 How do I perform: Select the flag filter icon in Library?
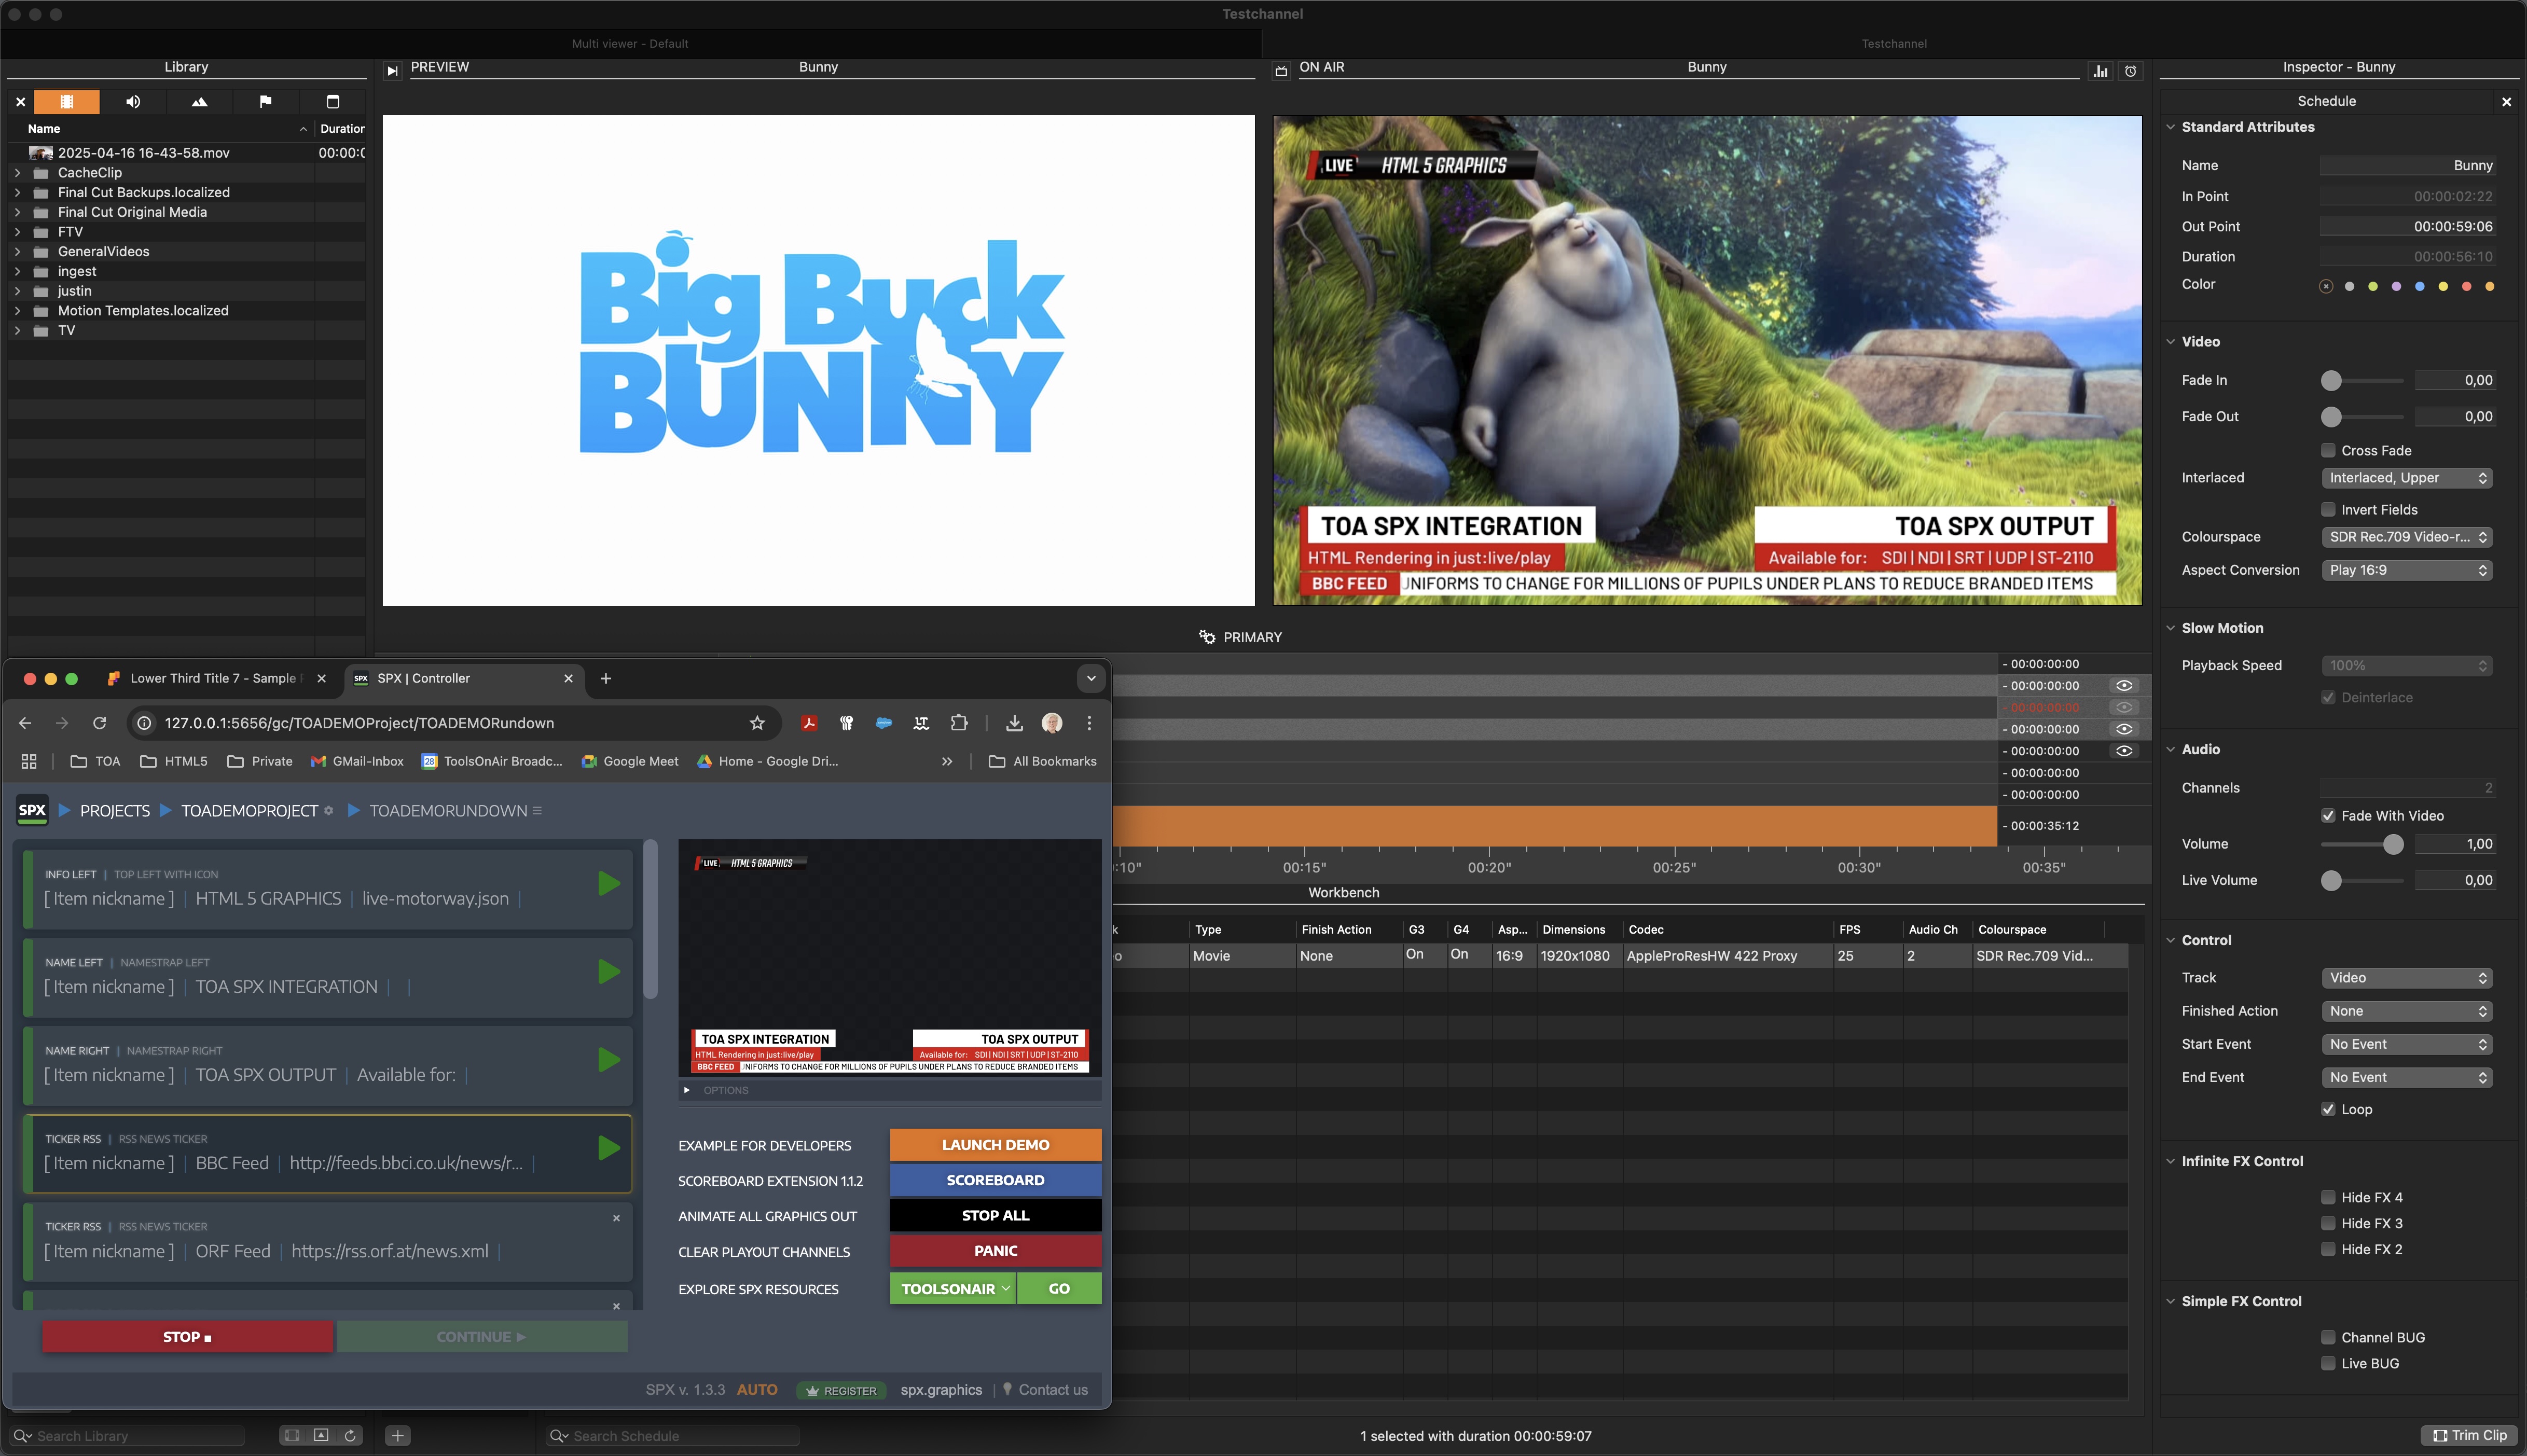click(265, 101)
